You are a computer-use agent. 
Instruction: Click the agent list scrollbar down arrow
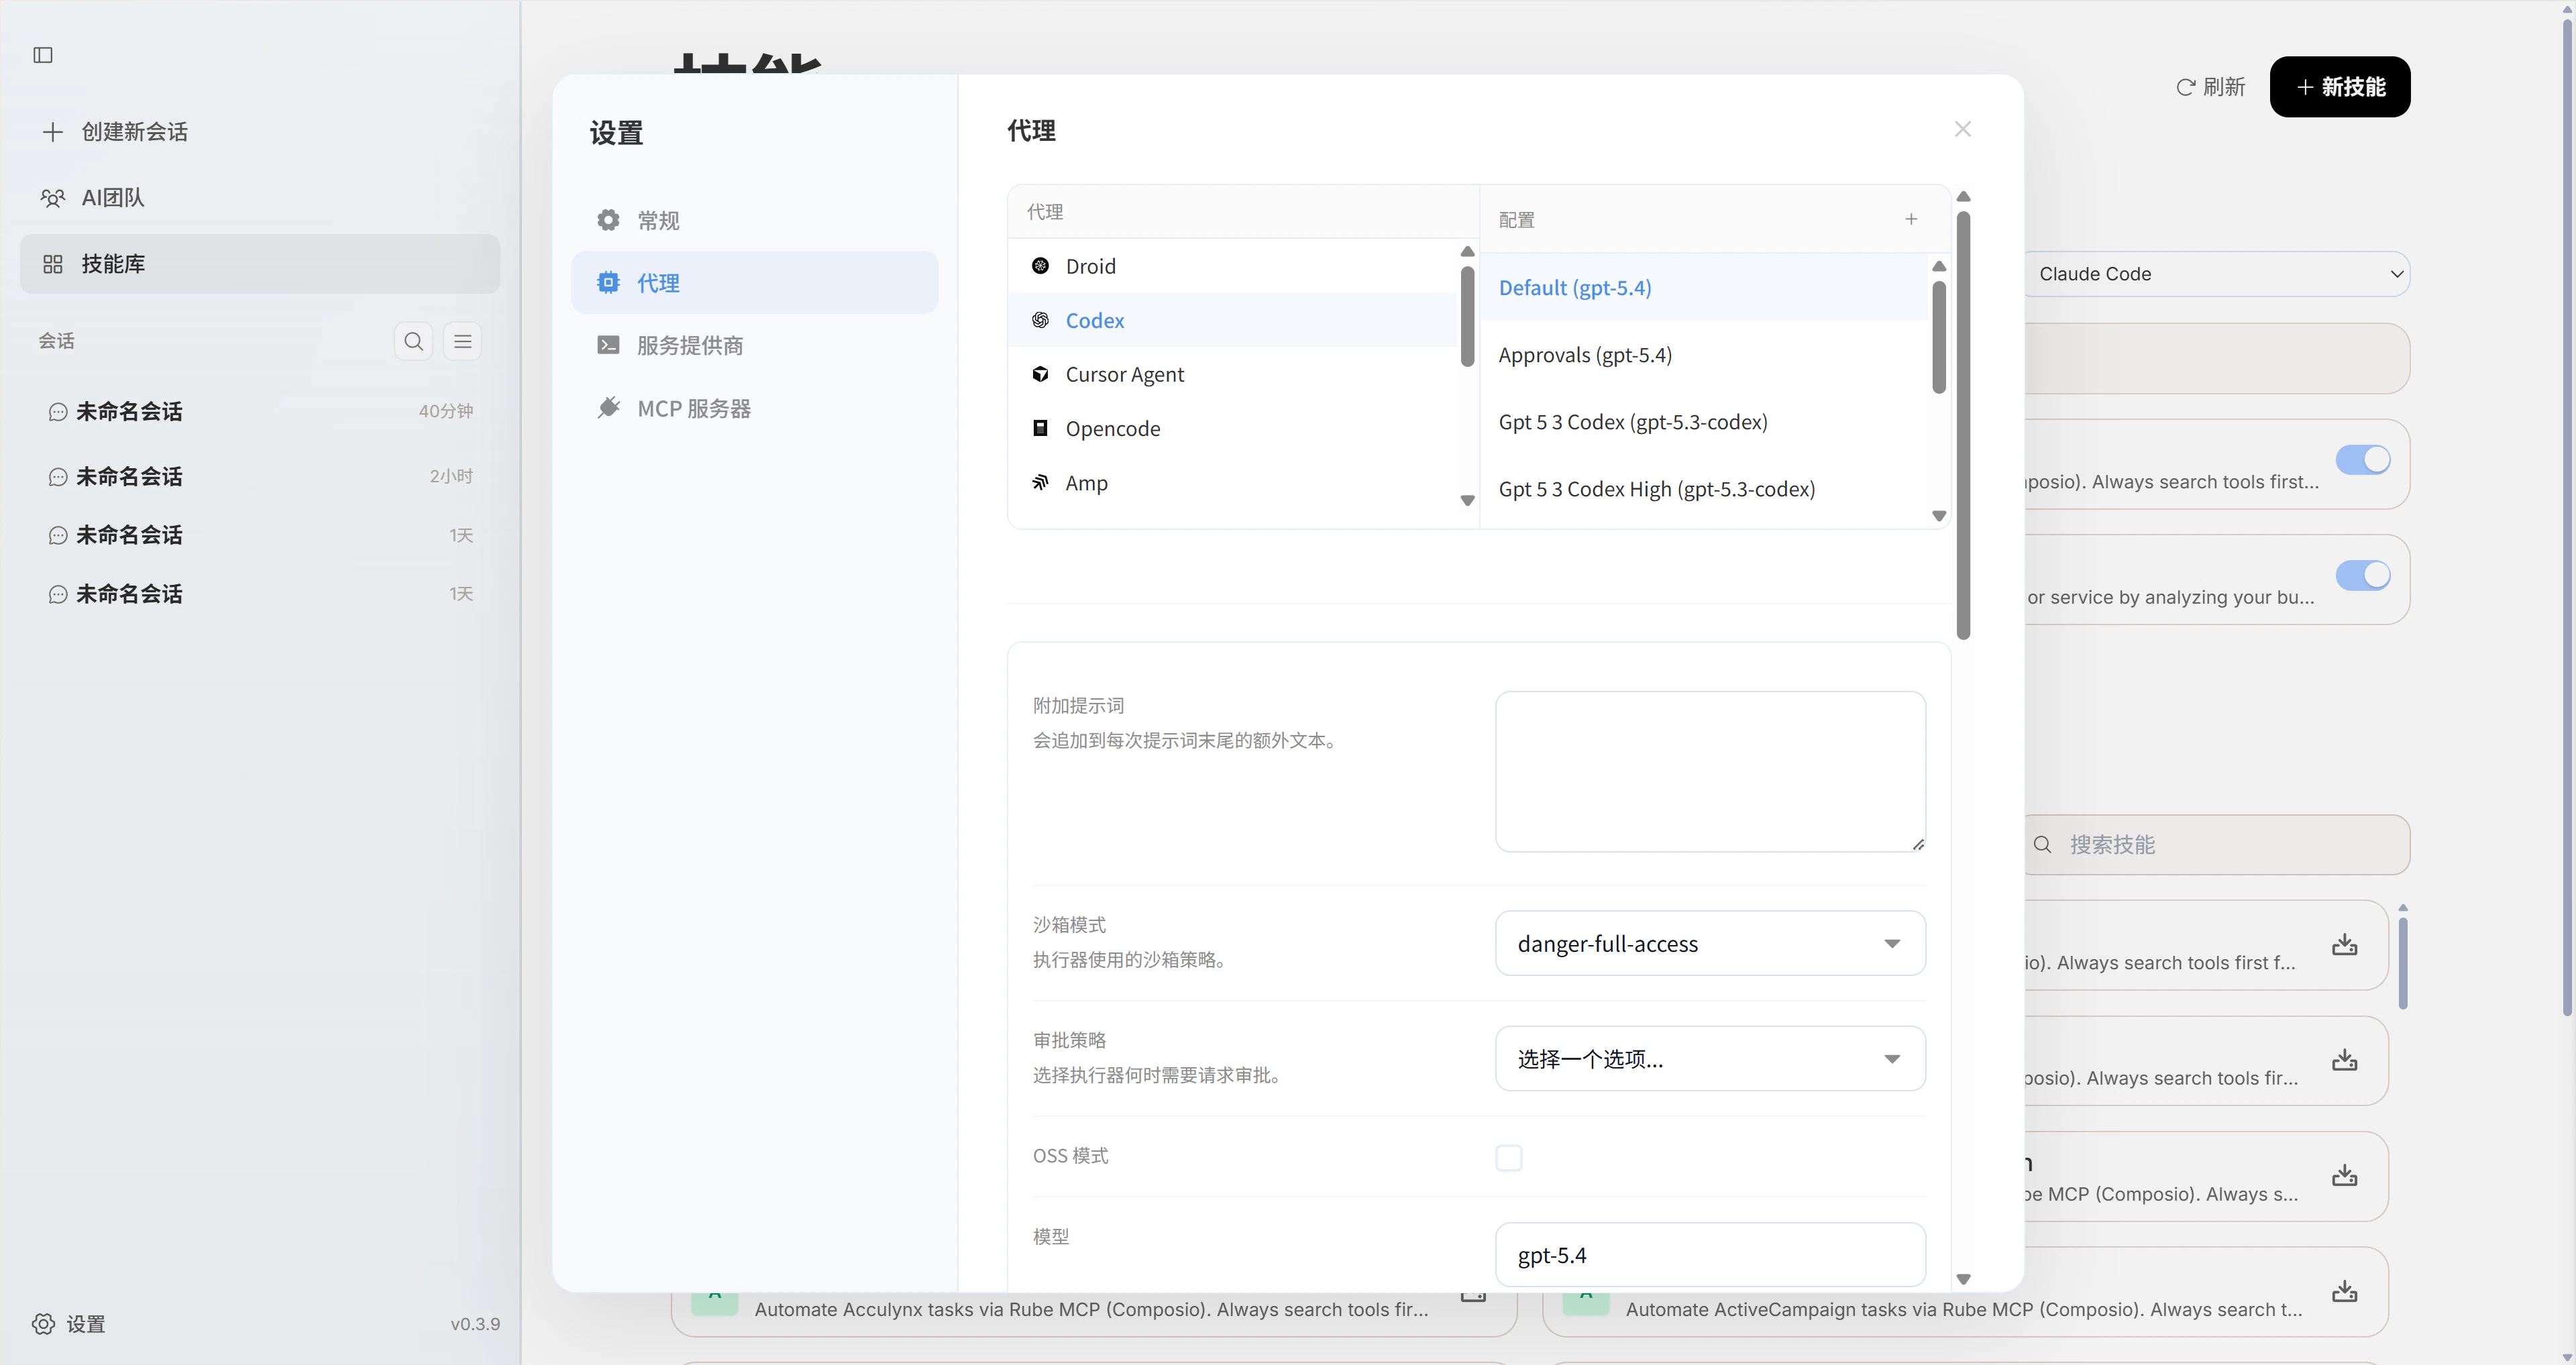tap(1467, 501)
